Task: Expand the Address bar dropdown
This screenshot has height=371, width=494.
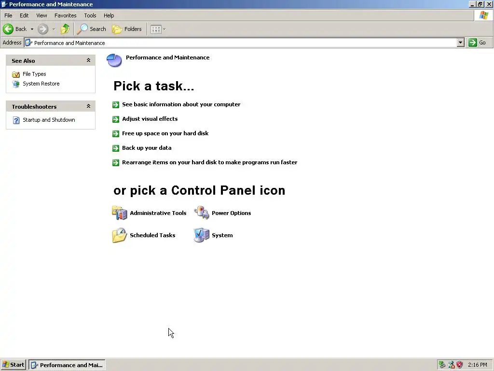Action: coord(460,43)
